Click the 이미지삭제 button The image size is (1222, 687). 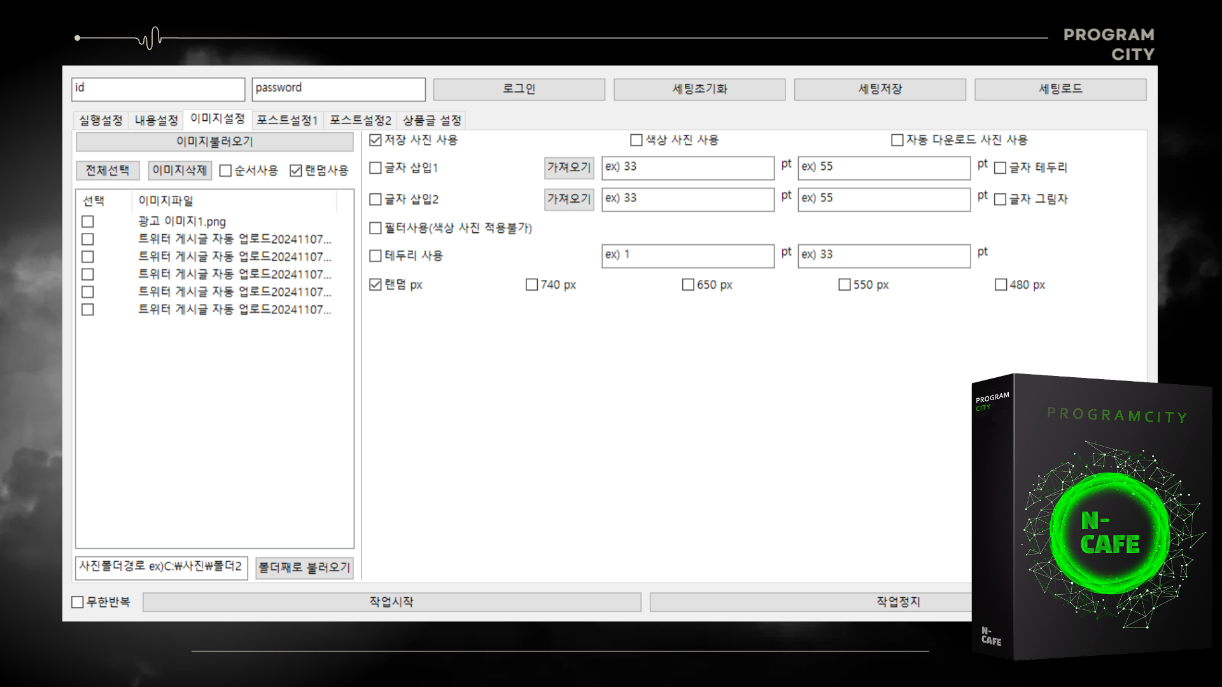point(179,170)
